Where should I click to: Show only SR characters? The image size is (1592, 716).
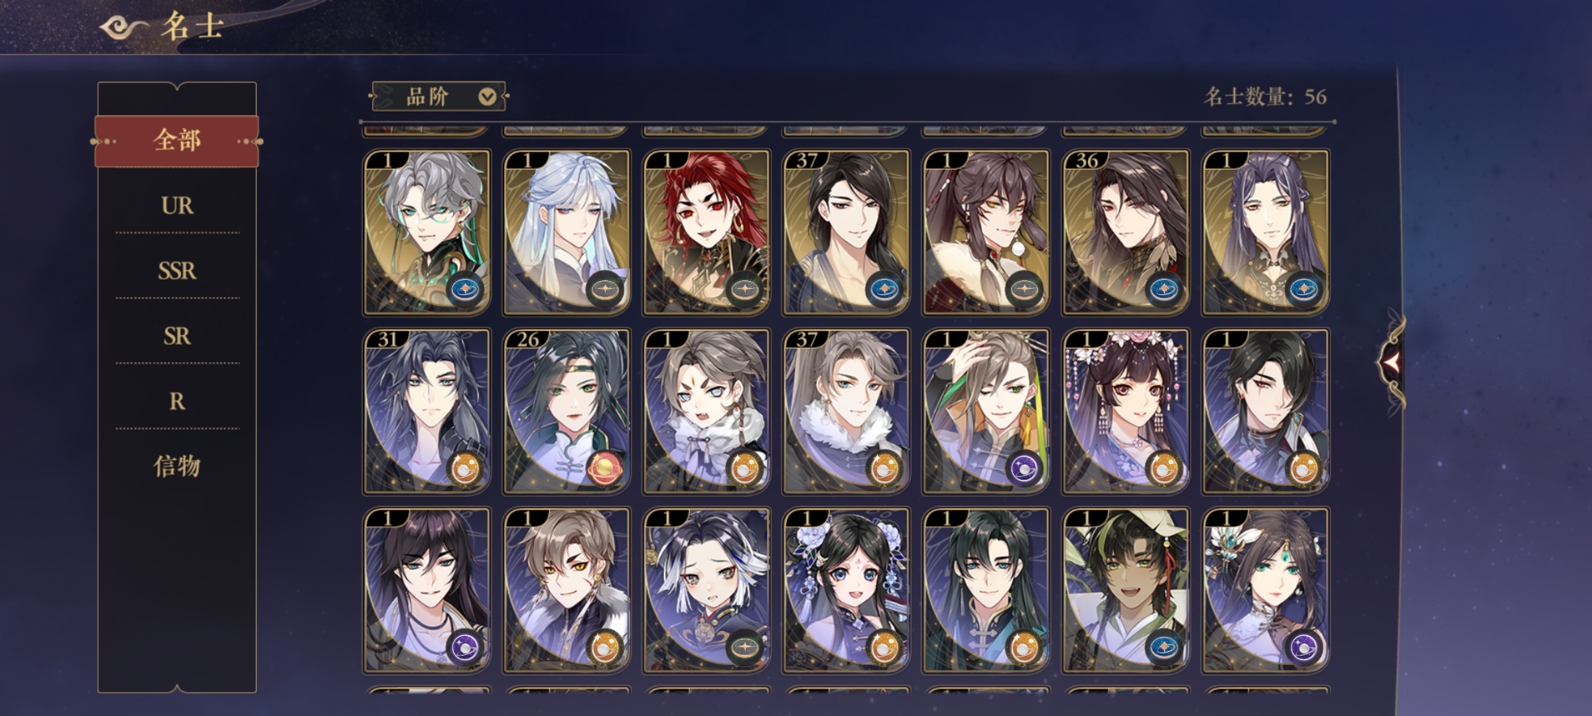[x=176, y=336]
